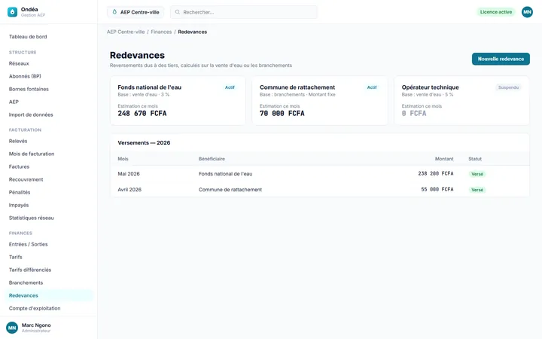Open the Opérateur technique card title

click(x=431, y=87)
